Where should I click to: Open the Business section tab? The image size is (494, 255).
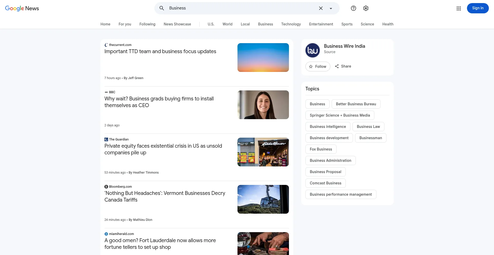(266, 24)
